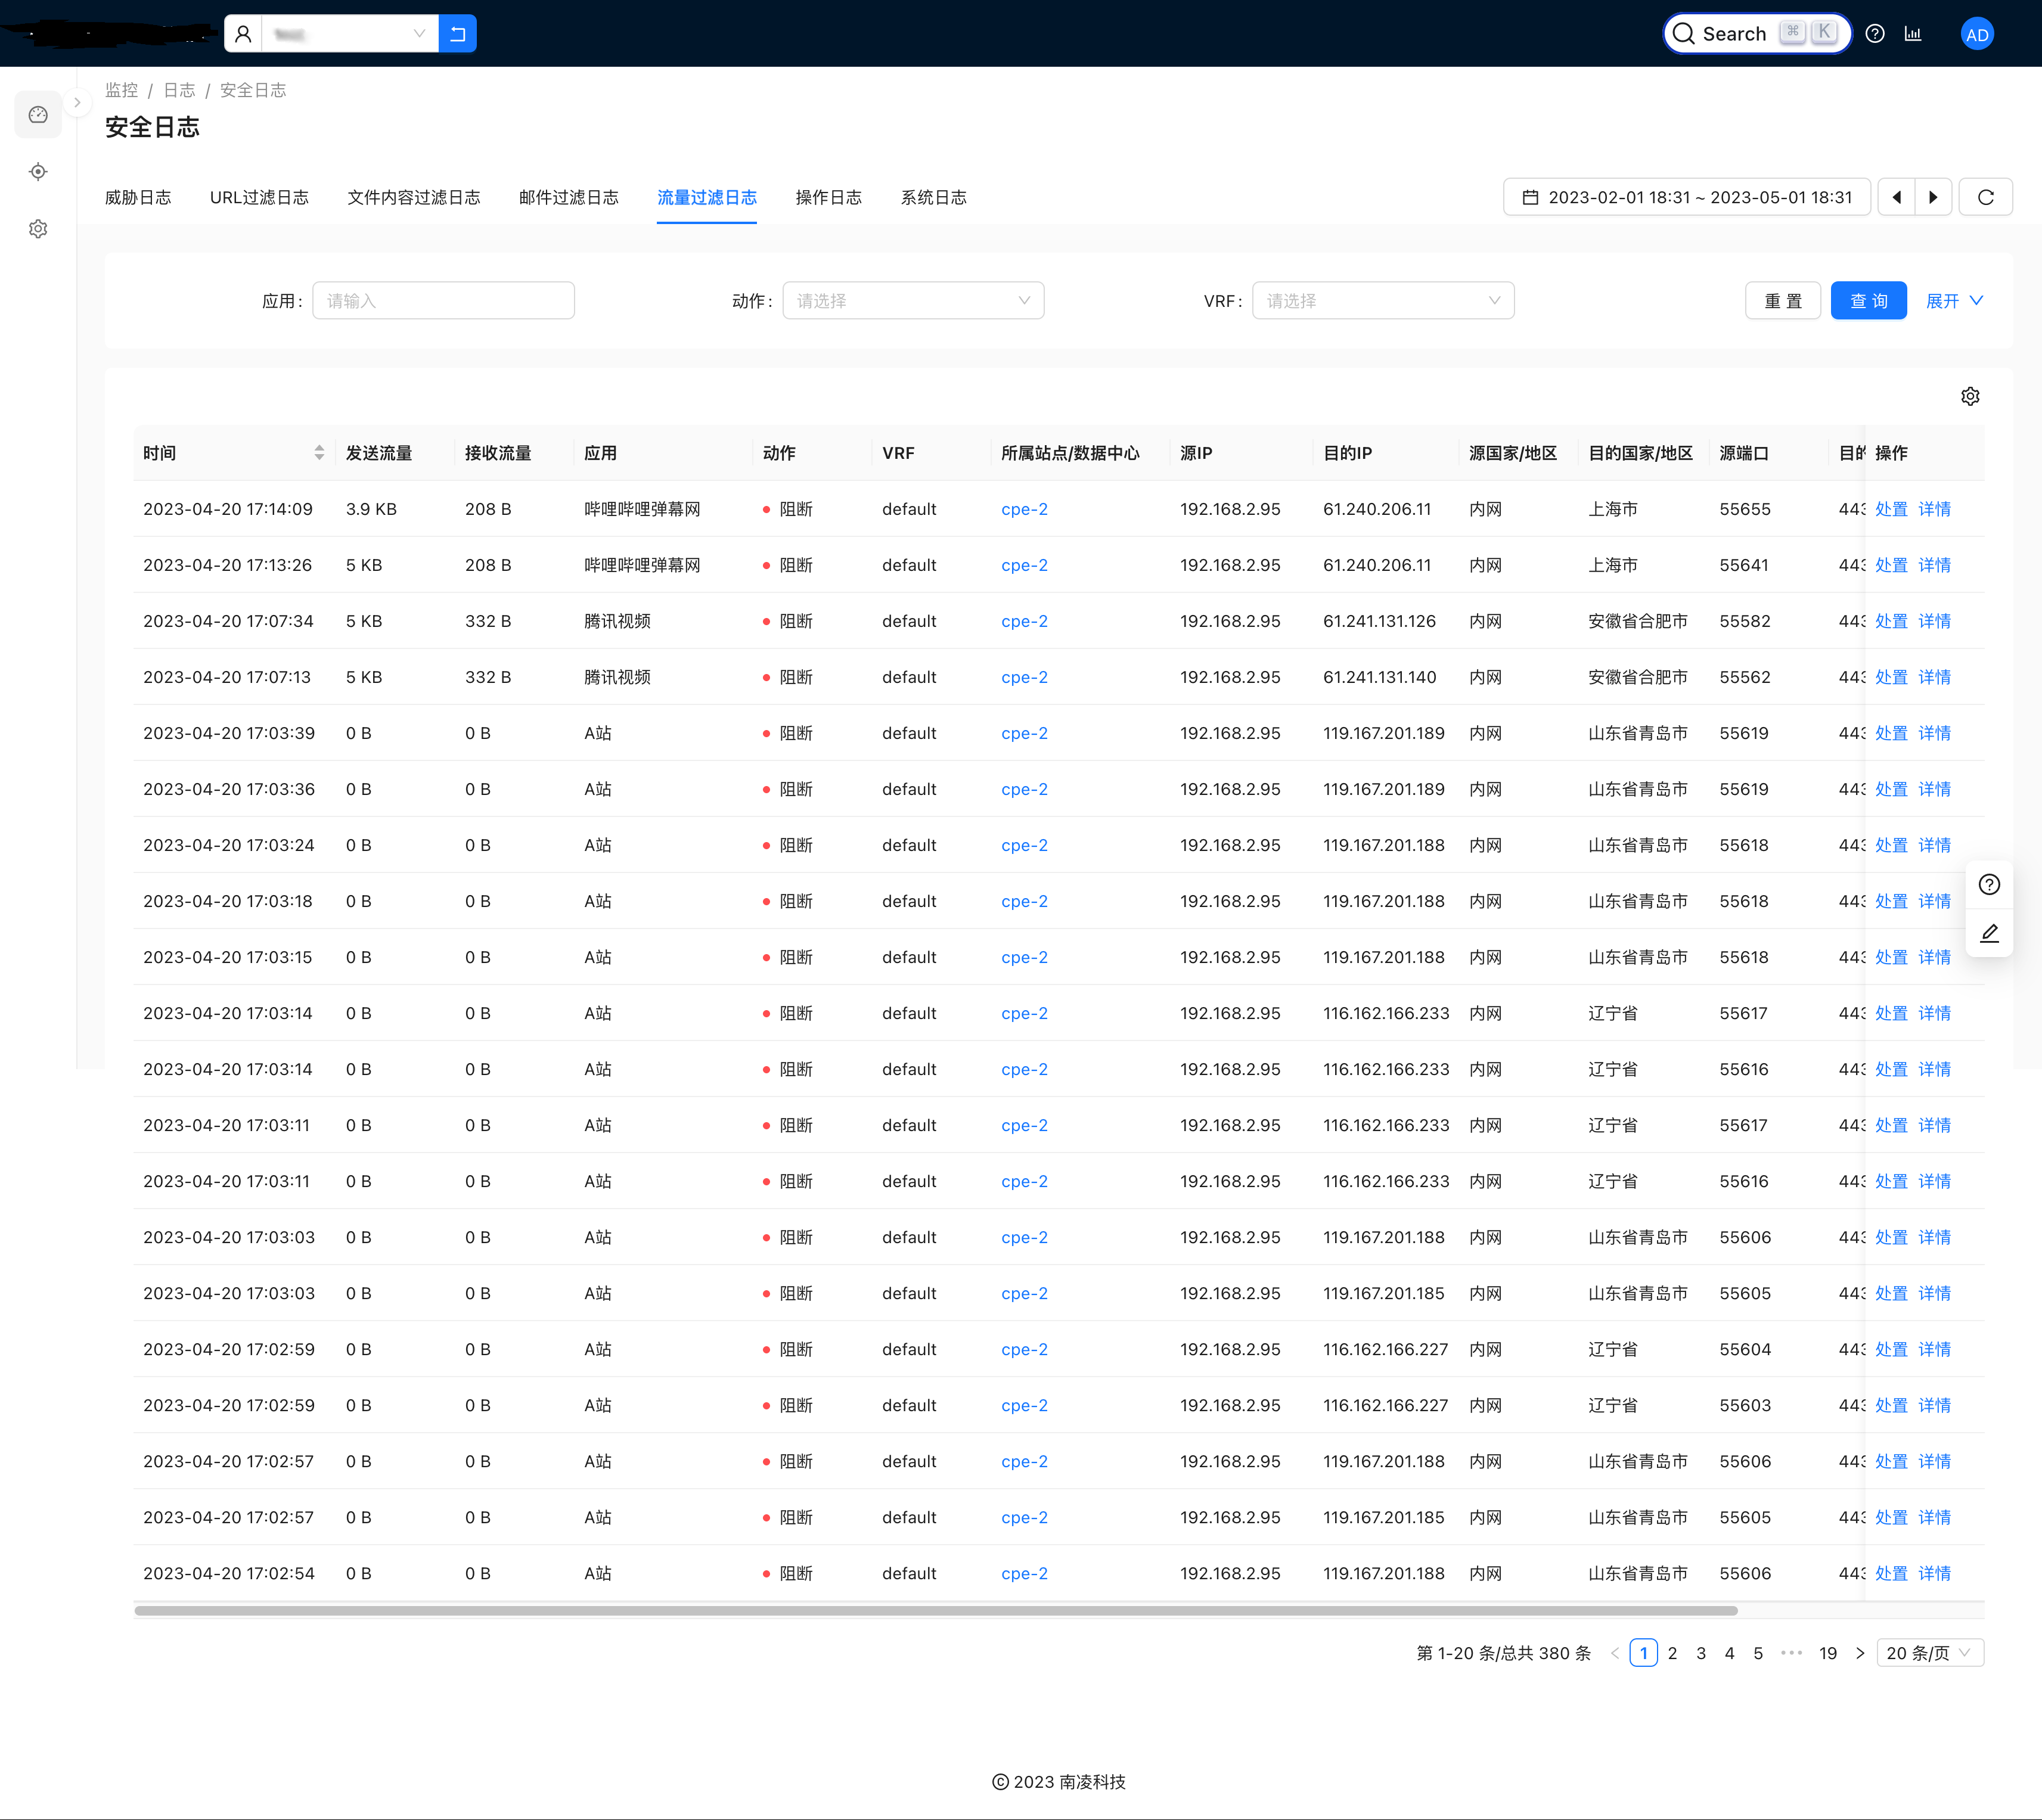Open cpe-2 link in 17:14:09 row
Viewport: 2042px width, 1820px height.
1025,509
